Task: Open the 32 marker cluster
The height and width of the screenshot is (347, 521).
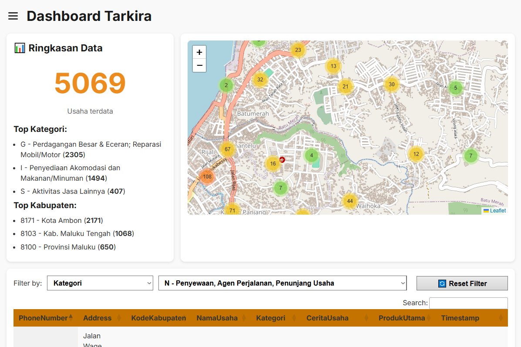Action: coord(260,80)
